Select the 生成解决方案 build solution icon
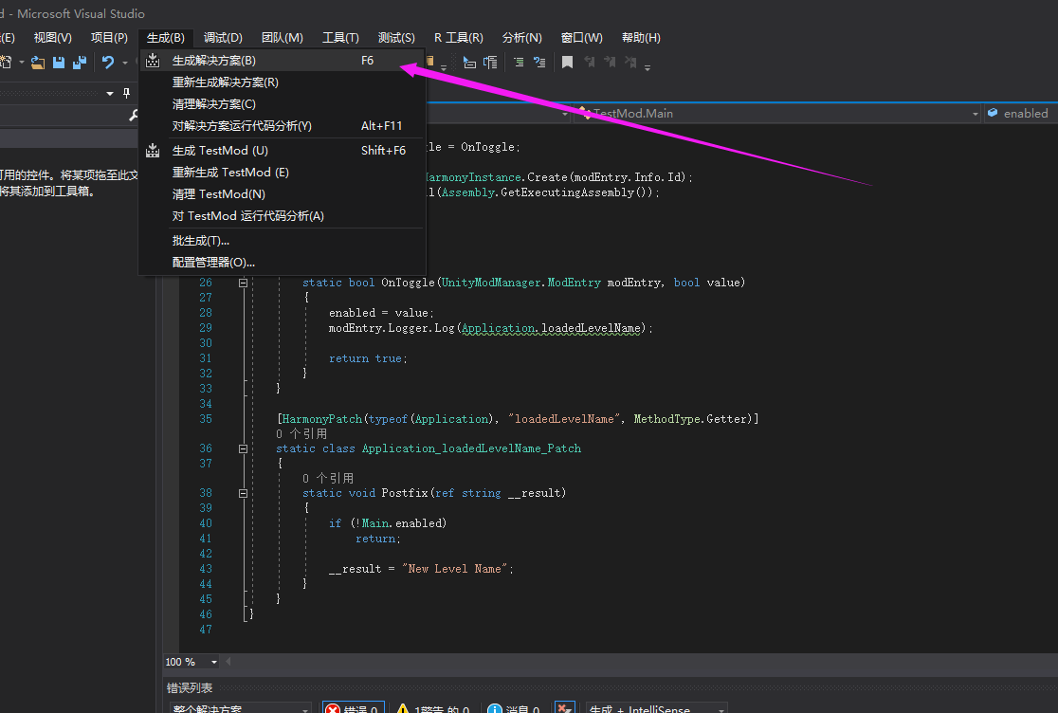1058x713 pixels. pyautogui.click(x=153, y=60)
